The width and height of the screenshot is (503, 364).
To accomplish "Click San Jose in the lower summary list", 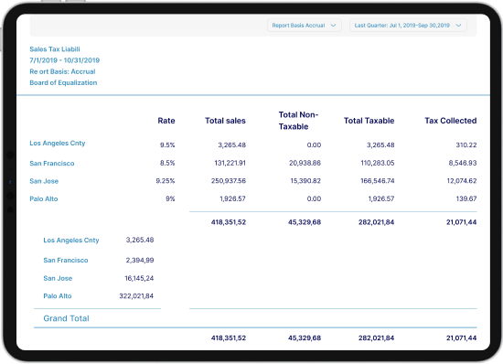I will (58, 278).
